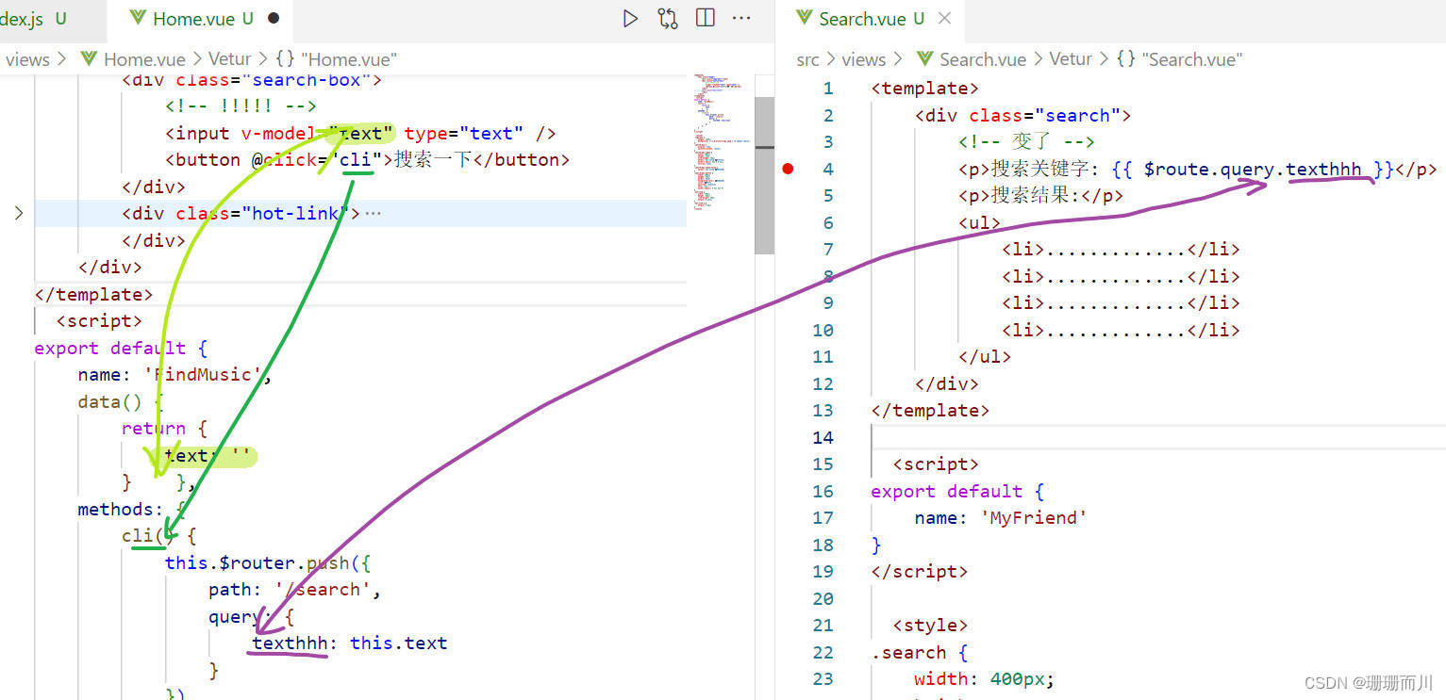
Task: Open the Vetur breadcrumb in Search.vue editor
Action: click(1071, 59)
